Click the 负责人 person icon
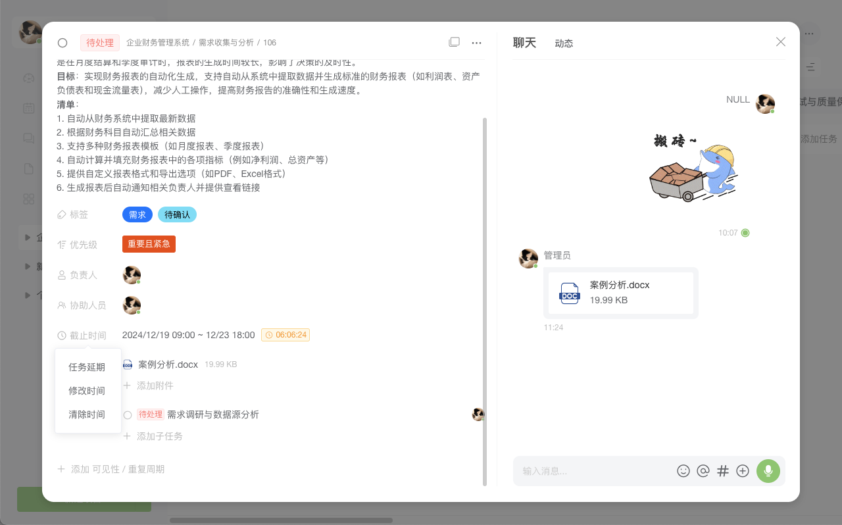The image size is (842, 525). pyautogui.click(x=62, y=275)
